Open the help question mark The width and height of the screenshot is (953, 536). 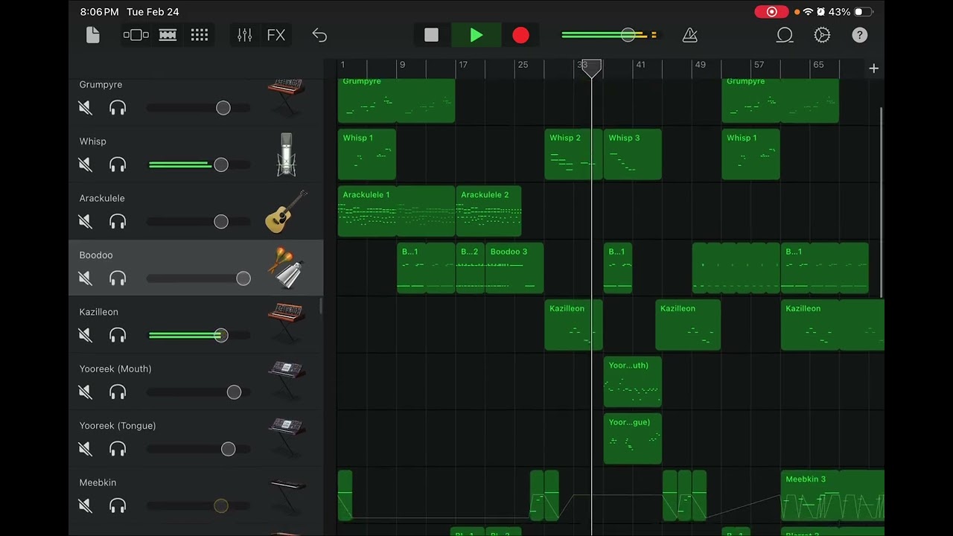pos(859,35)
